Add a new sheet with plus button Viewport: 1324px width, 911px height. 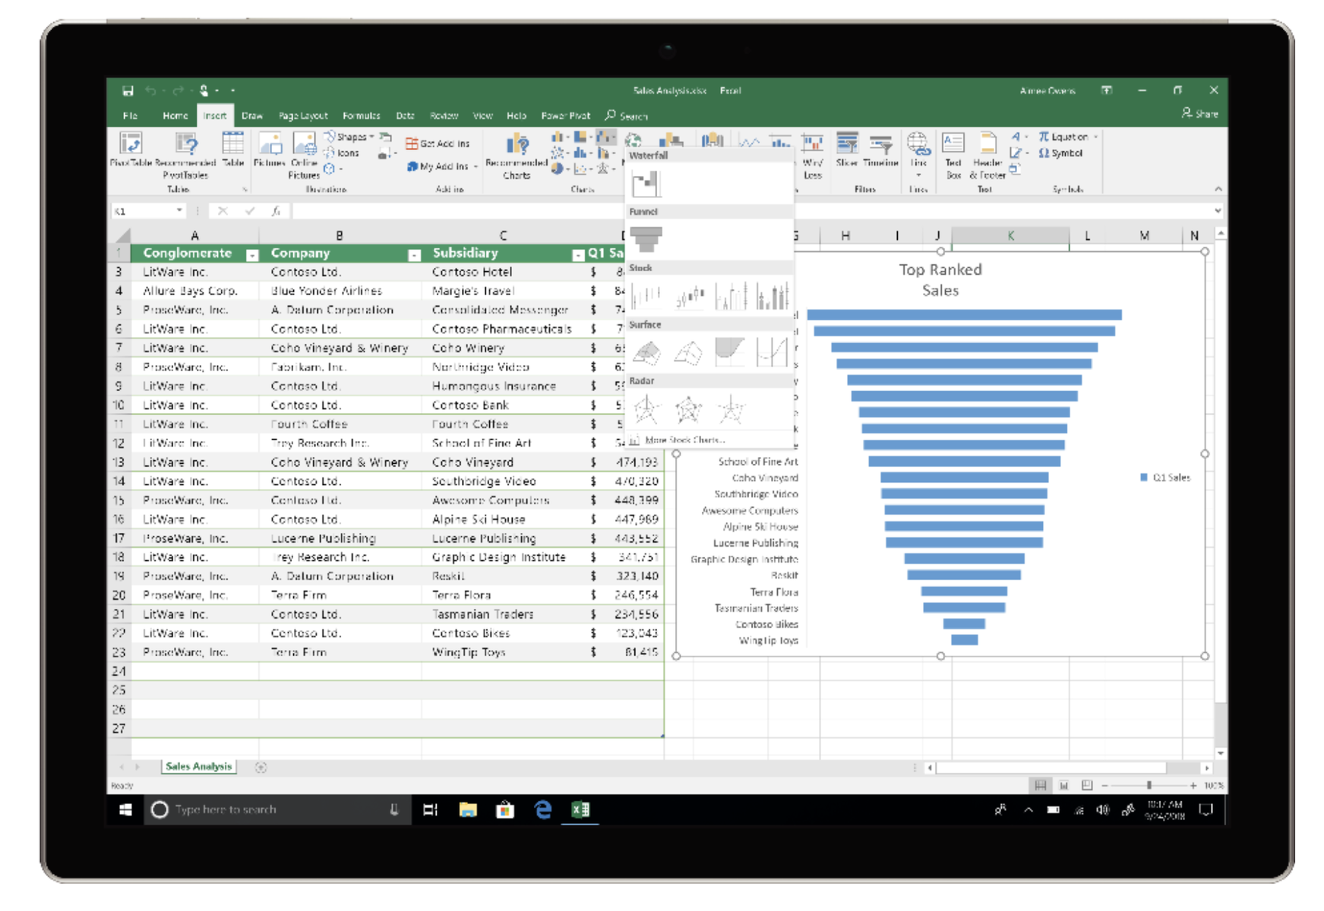pyautogui.click(x=261, y=768)
